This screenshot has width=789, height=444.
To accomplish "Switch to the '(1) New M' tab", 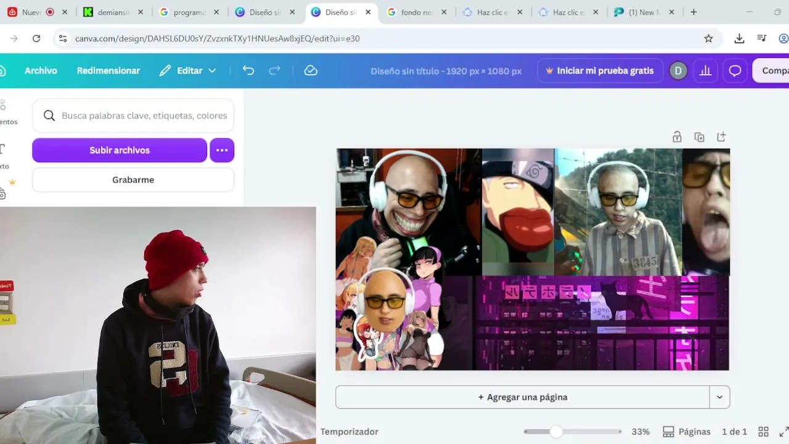I will tap(644, 12).
